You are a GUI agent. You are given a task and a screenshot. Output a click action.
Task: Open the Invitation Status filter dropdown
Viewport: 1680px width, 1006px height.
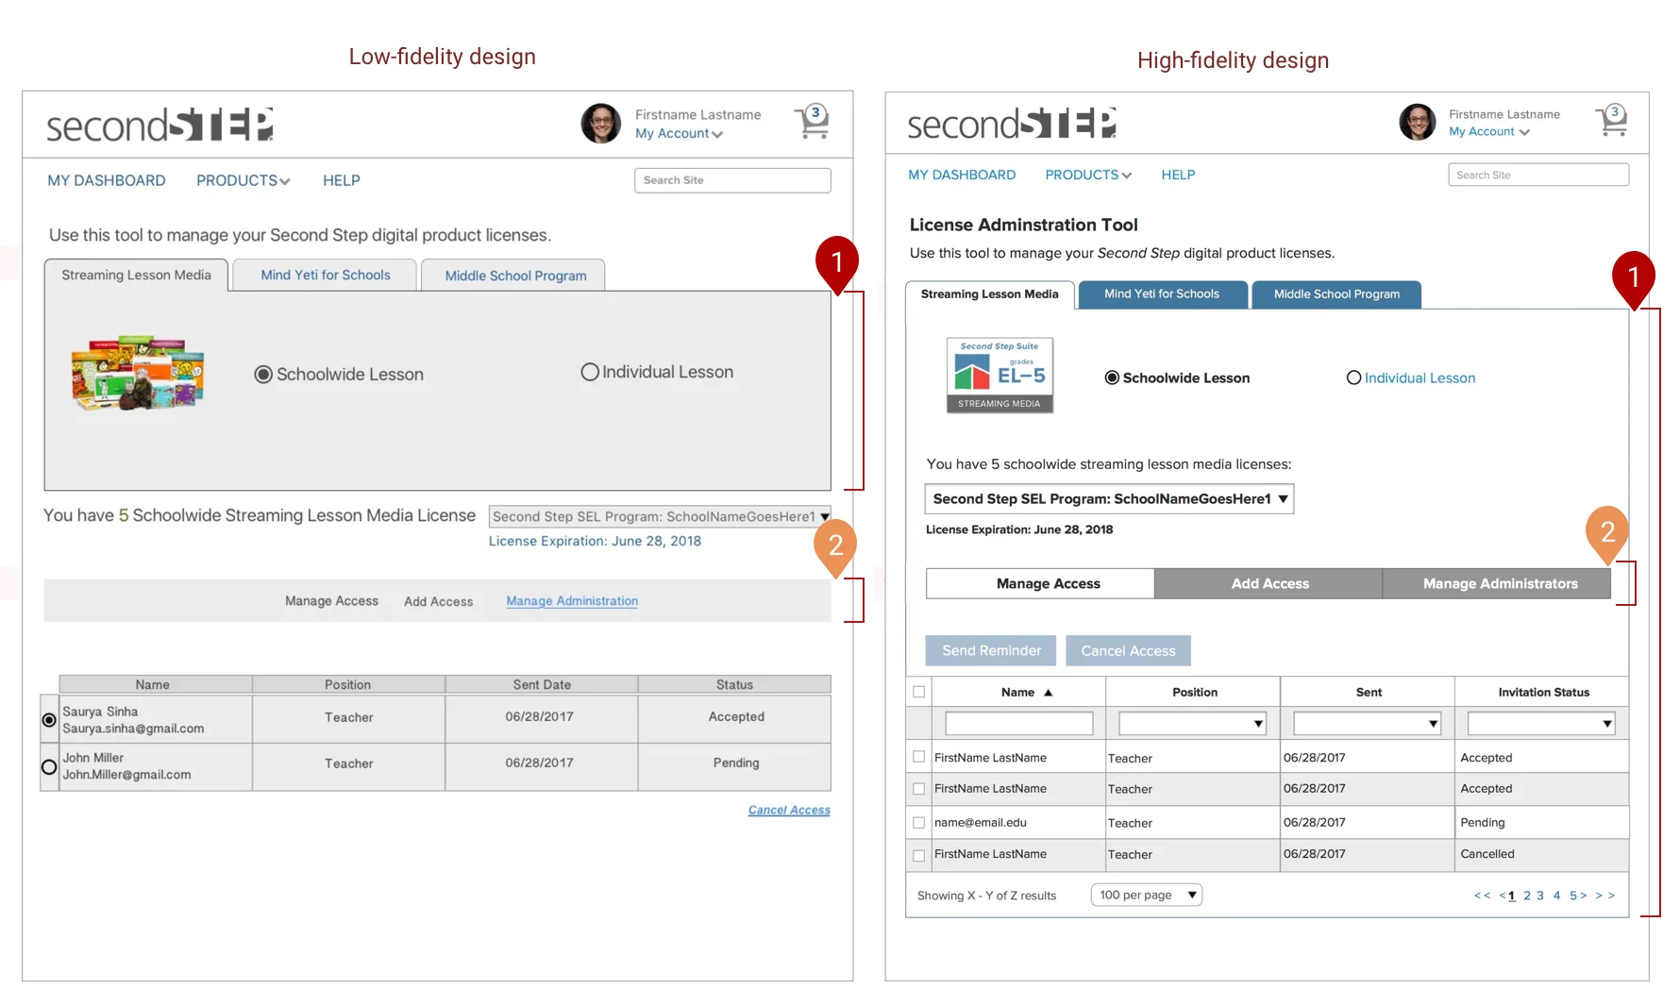click(1541, 724)
